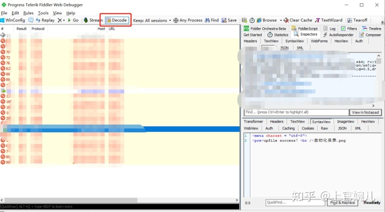This screenshot has height=212, width=385.
Task: Click the request Find text field
Action: (297, 112)
